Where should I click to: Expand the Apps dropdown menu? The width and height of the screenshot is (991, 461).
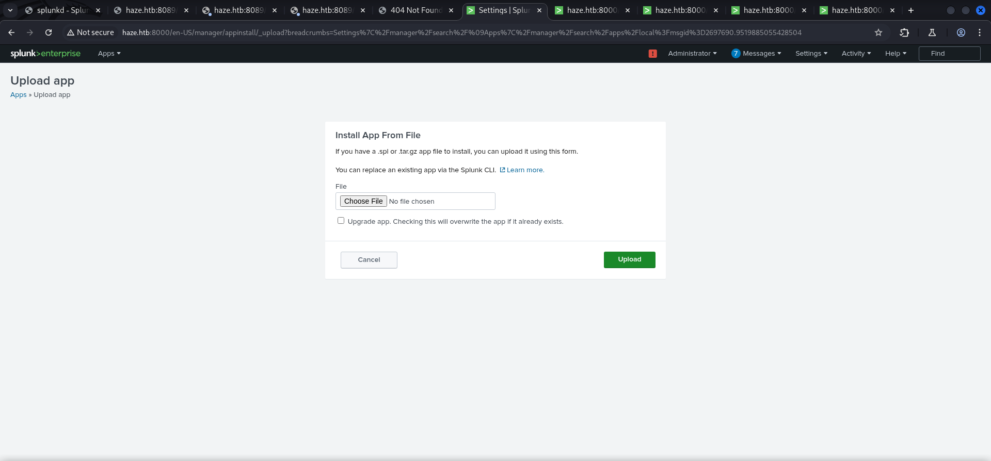pyautogui.click(x=109, y=54)
